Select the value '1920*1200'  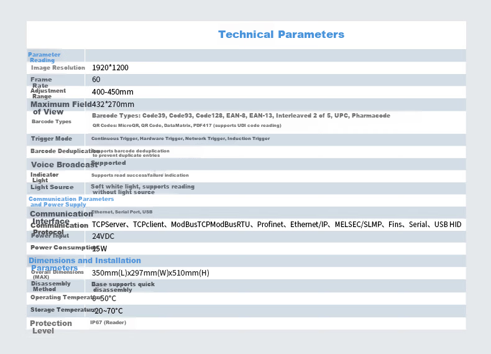110,68
